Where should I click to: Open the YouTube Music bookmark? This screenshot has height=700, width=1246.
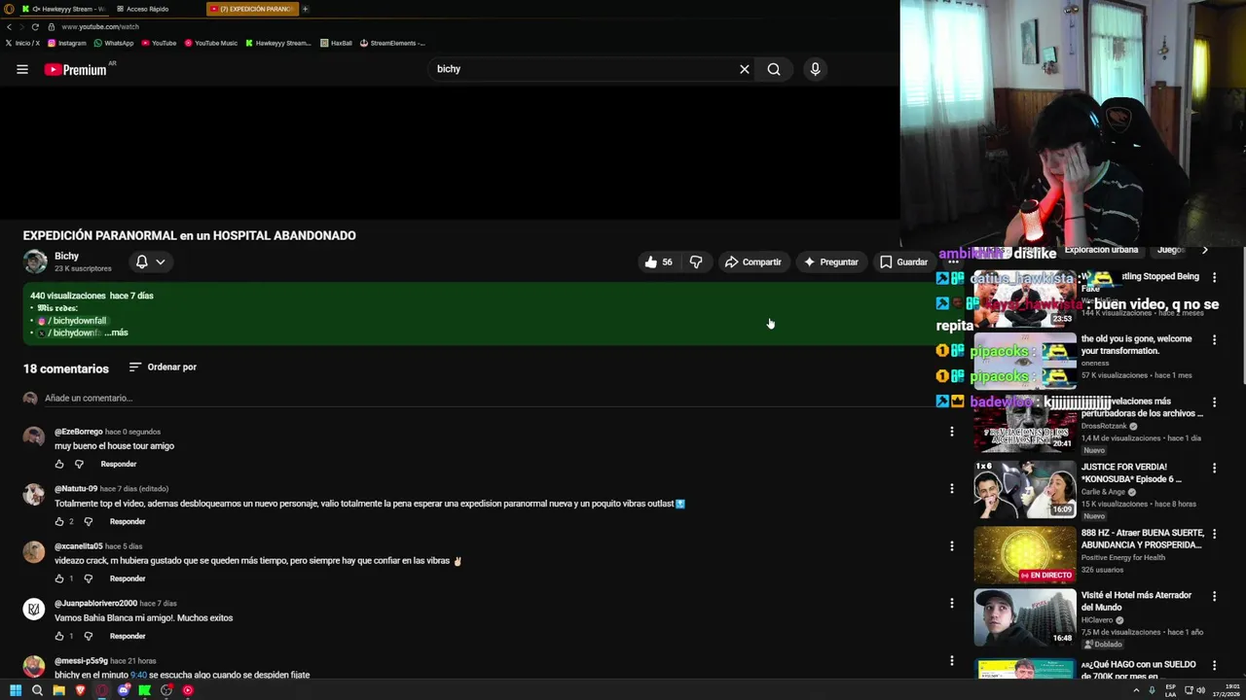point(210,43)
